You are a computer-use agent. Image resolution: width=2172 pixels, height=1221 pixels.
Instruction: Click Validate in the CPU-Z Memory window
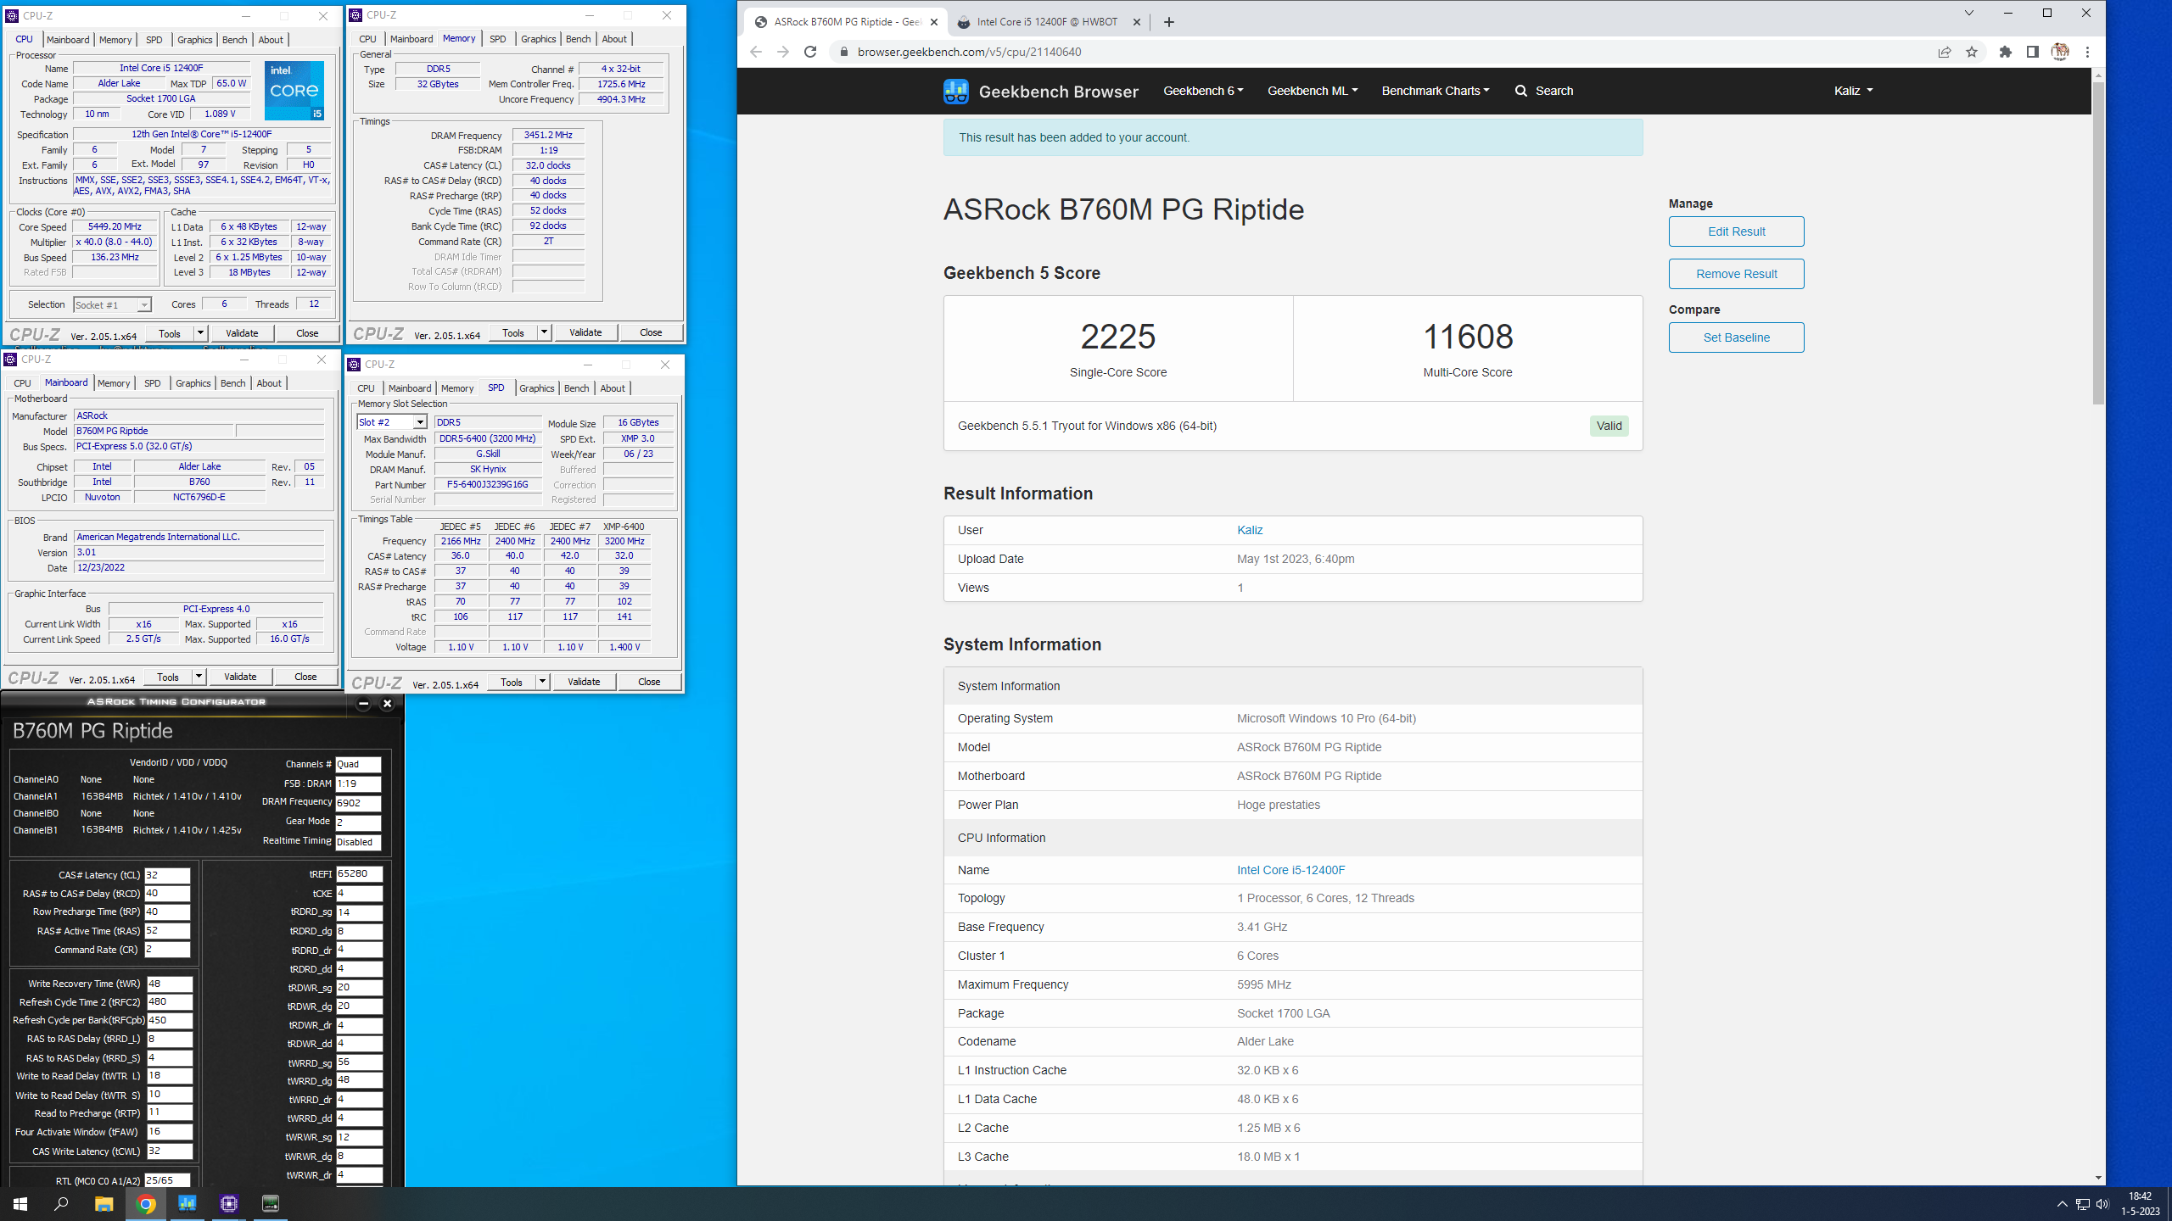pyautogui.click(x=585, y=332)
